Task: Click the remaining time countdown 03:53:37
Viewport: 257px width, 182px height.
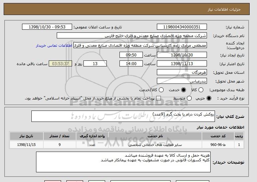Action: (60, 64)
